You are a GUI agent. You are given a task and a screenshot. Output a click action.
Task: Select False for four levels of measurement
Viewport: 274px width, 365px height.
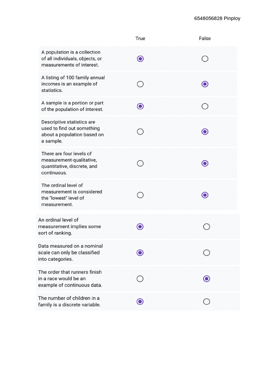(x=205, y=163)
